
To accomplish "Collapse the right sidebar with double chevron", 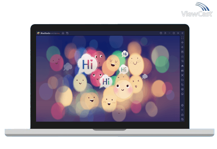I will tap(182, 33).
